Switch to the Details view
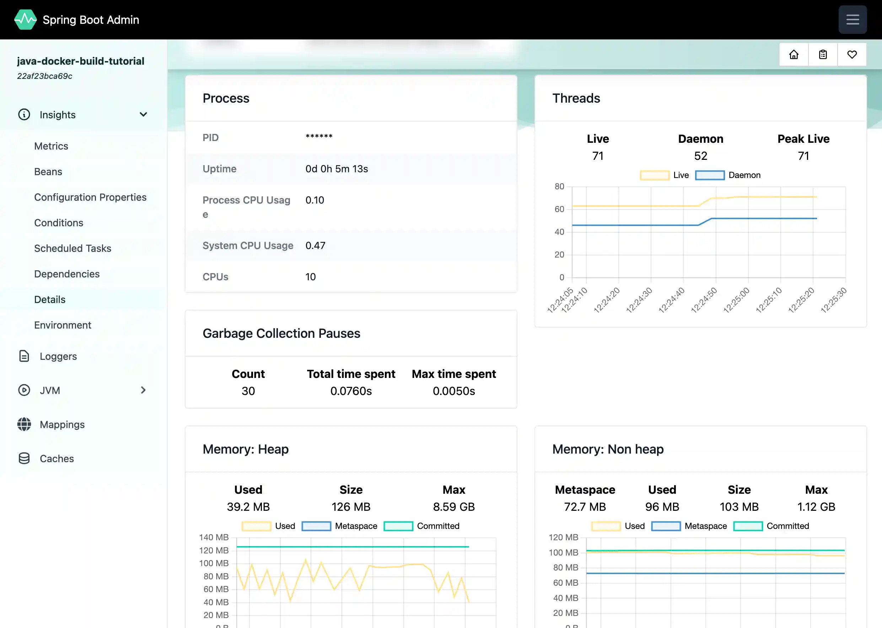Image resolution: width=882 pixels, height=628 pixels. 49,299
